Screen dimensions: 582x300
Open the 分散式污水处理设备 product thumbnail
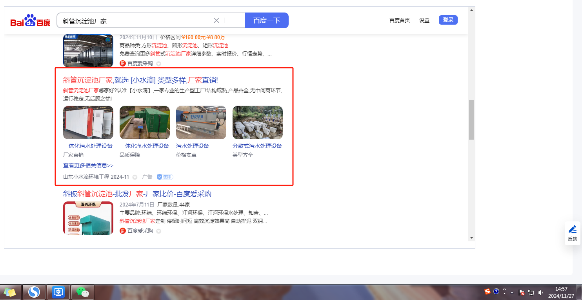click(x=258, y=123)
